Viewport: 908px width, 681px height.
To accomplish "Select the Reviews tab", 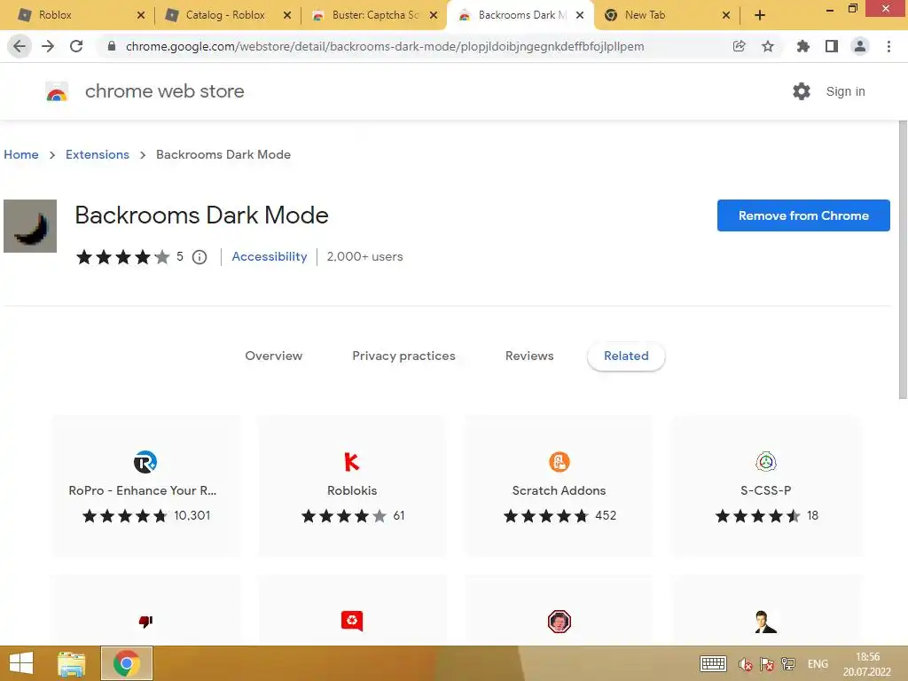I will tap(529, 356).
